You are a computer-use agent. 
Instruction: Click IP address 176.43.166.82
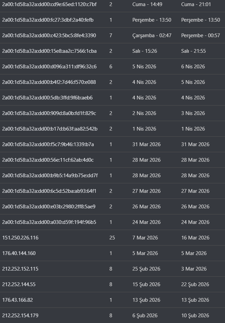pos(18,300)
